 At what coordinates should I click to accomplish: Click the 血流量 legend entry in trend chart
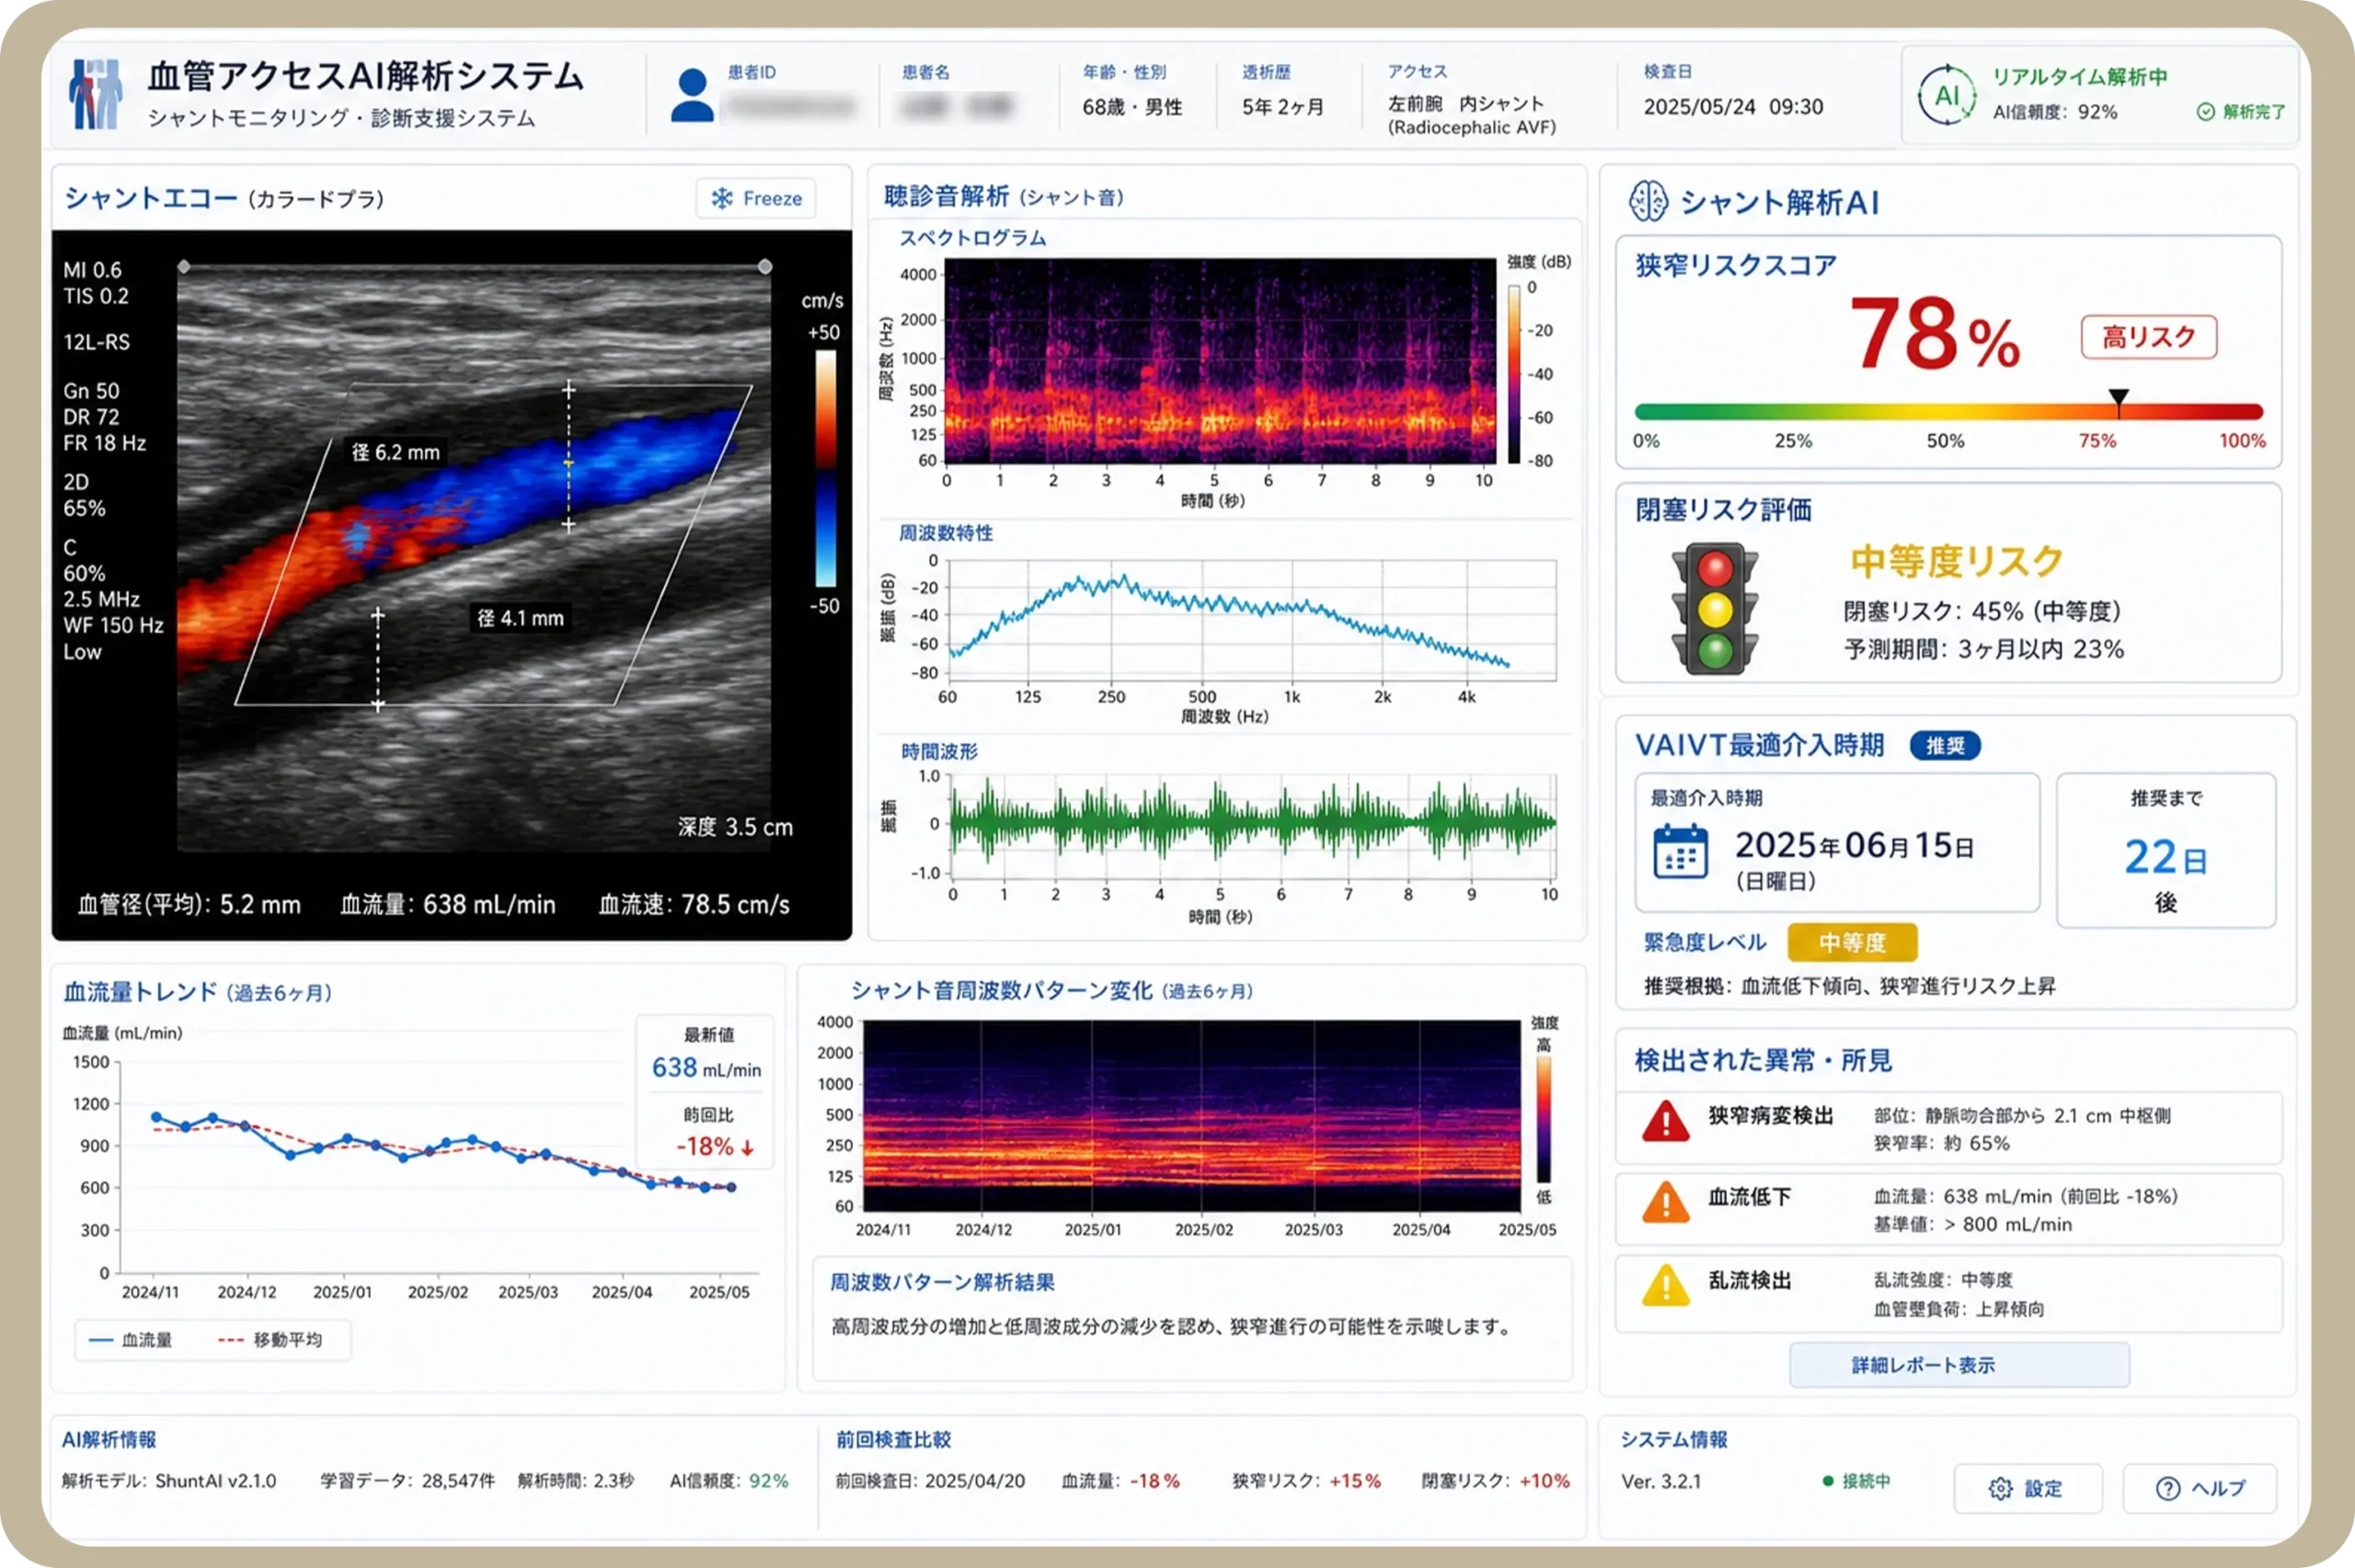pos(131,1340)
